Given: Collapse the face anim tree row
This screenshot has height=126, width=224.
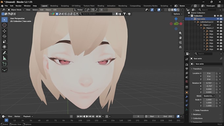Looking at the screenshot, I should (192, 19).
